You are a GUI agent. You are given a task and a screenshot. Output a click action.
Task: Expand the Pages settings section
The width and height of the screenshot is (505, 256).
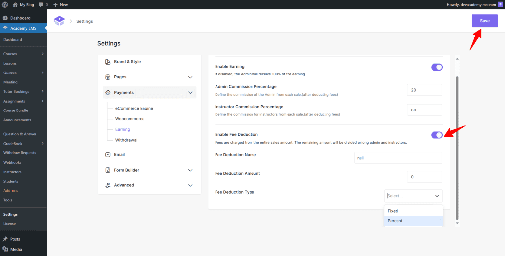pos(190,77)
